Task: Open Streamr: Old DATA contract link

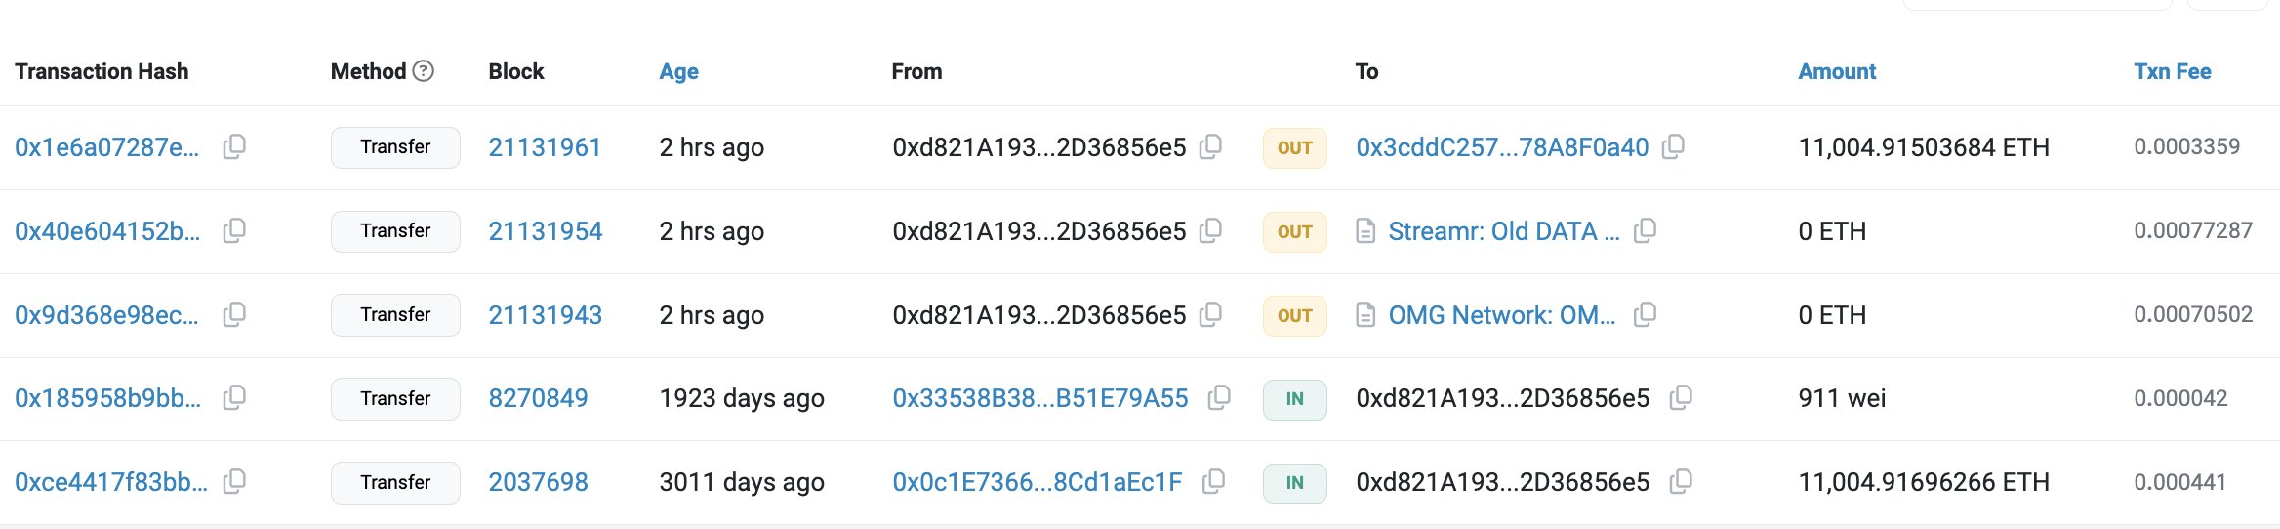Action: click(1503, 231)
